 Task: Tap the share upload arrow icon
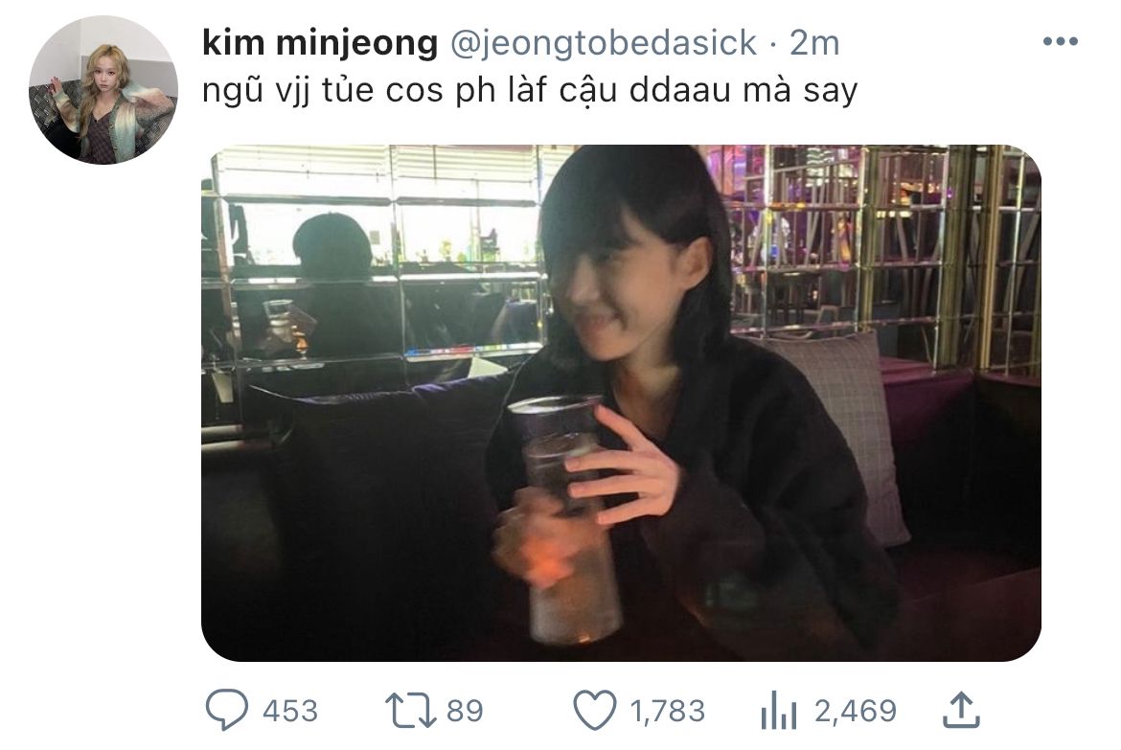click(x=962, y=710)
